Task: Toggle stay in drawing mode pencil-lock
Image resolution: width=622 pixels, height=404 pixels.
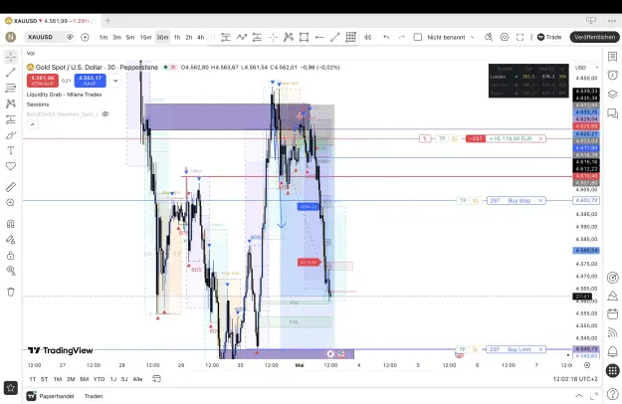Action: click(11, 240)
